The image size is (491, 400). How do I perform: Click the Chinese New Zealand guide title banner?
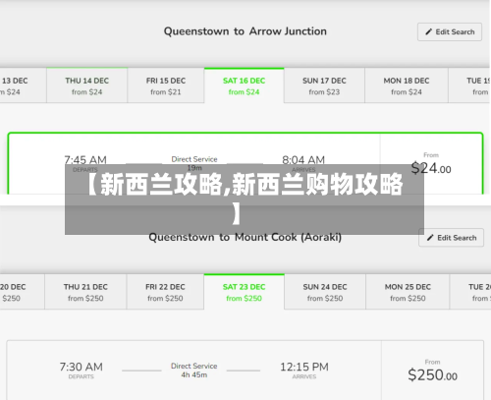[245, 200]
